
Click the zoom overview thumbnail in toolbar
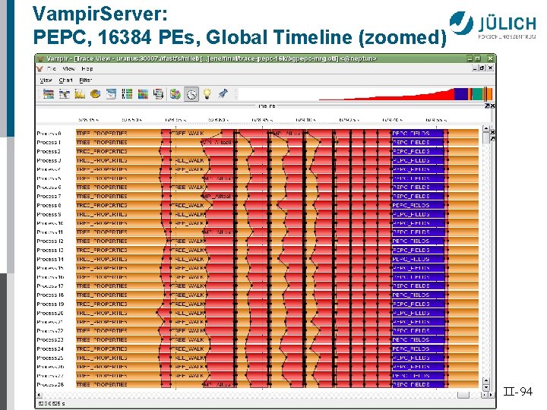click(365, 94)
